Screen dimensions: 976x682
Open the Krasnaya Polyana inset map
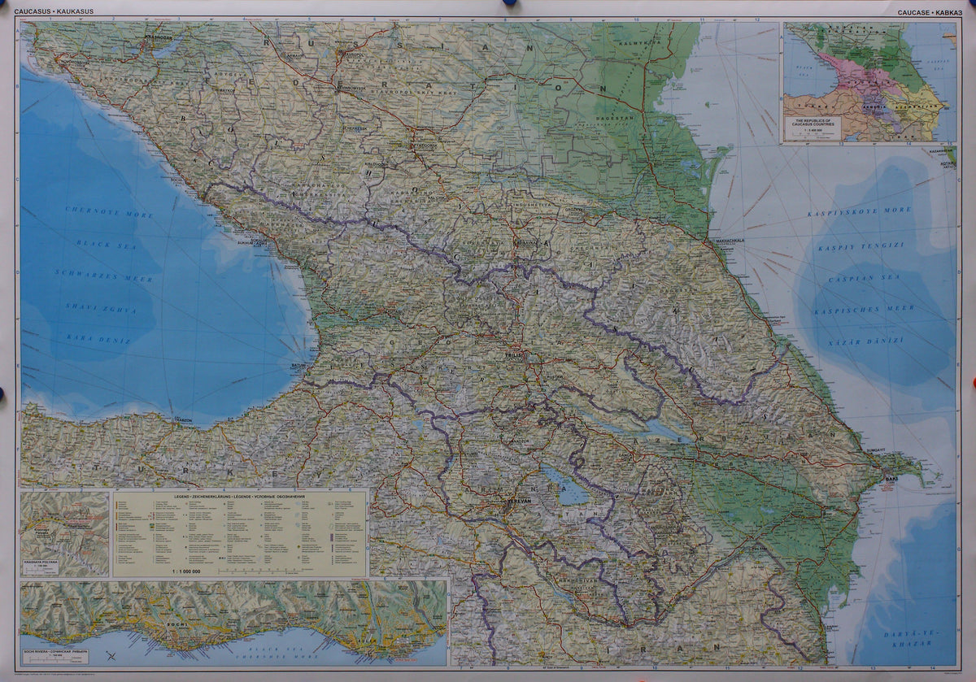[x=64, y=533]
